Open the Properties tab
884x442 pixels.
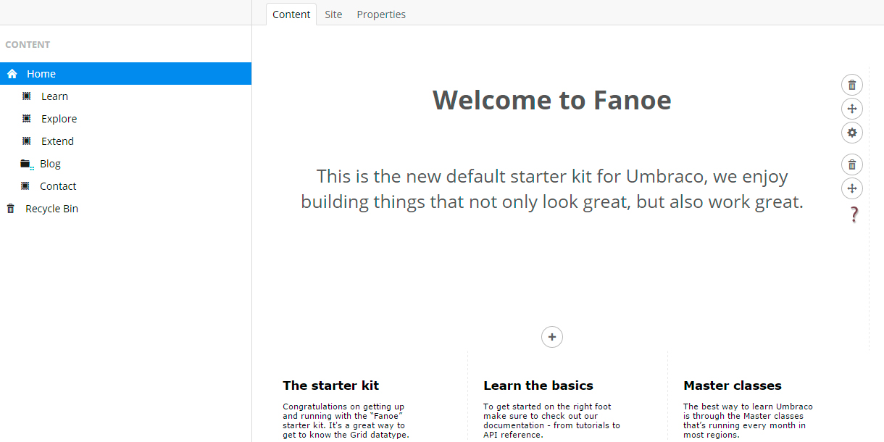tap(381, 14)
